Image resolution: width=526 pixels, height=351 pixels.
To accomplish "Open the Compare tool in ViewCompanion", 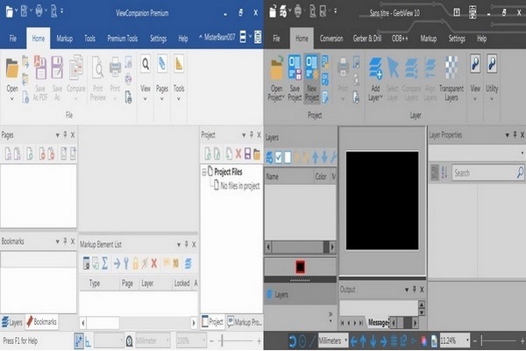I will point(76,79).
